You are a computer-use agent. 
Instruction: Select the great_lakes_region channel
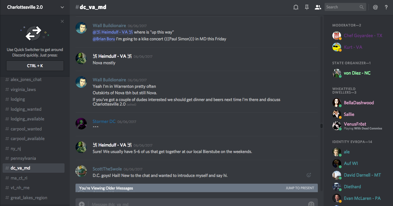coord(29,198)
